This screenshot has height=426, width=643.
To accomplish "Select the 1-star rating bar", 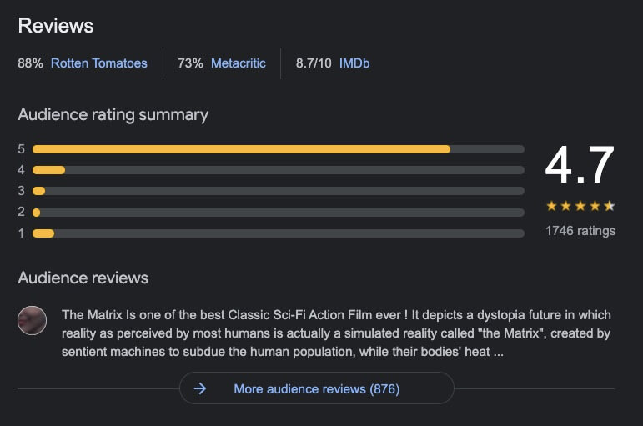I will point(279,233).
